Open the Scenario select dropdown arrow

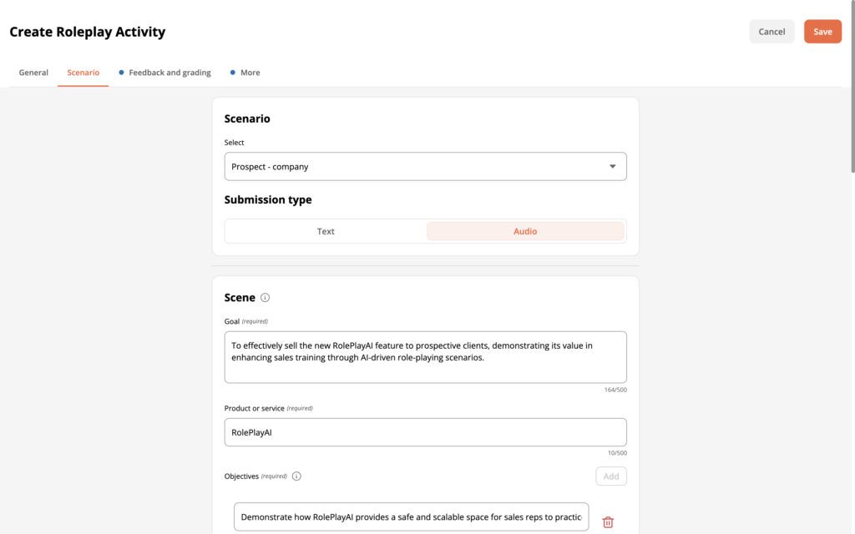pyautogui.click(x=612, y=167)
